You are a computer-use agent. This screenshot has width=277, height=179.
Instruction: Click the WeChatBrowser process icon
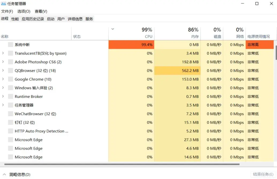click(11, 114)
